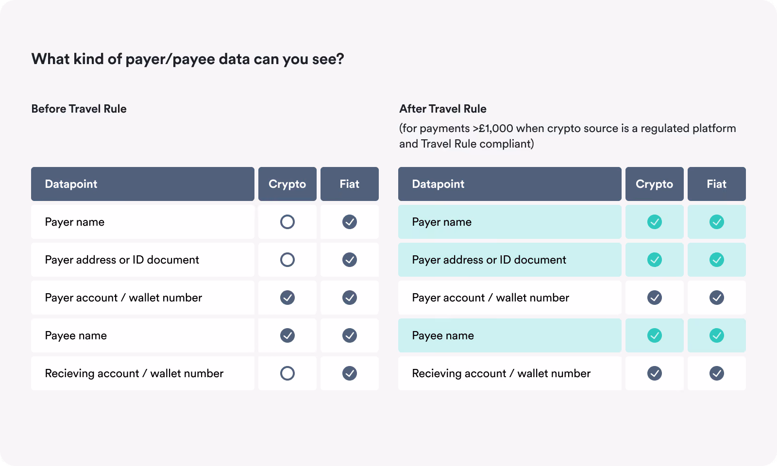Click dark Fiat checkmark for Recieving account after Travel Rule
Screen dimensions: 777x466
pos(717,373)
